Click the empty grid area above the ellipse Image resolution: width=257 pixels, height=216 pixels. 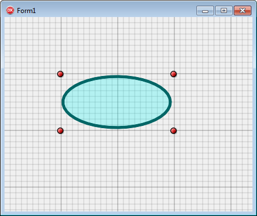click(117, 45)
